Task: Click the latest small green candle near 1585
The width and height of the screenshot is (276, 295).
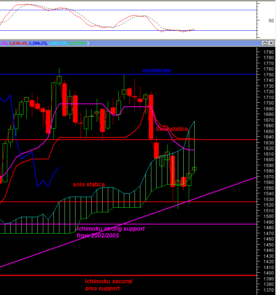Action: tap(194, 169)
